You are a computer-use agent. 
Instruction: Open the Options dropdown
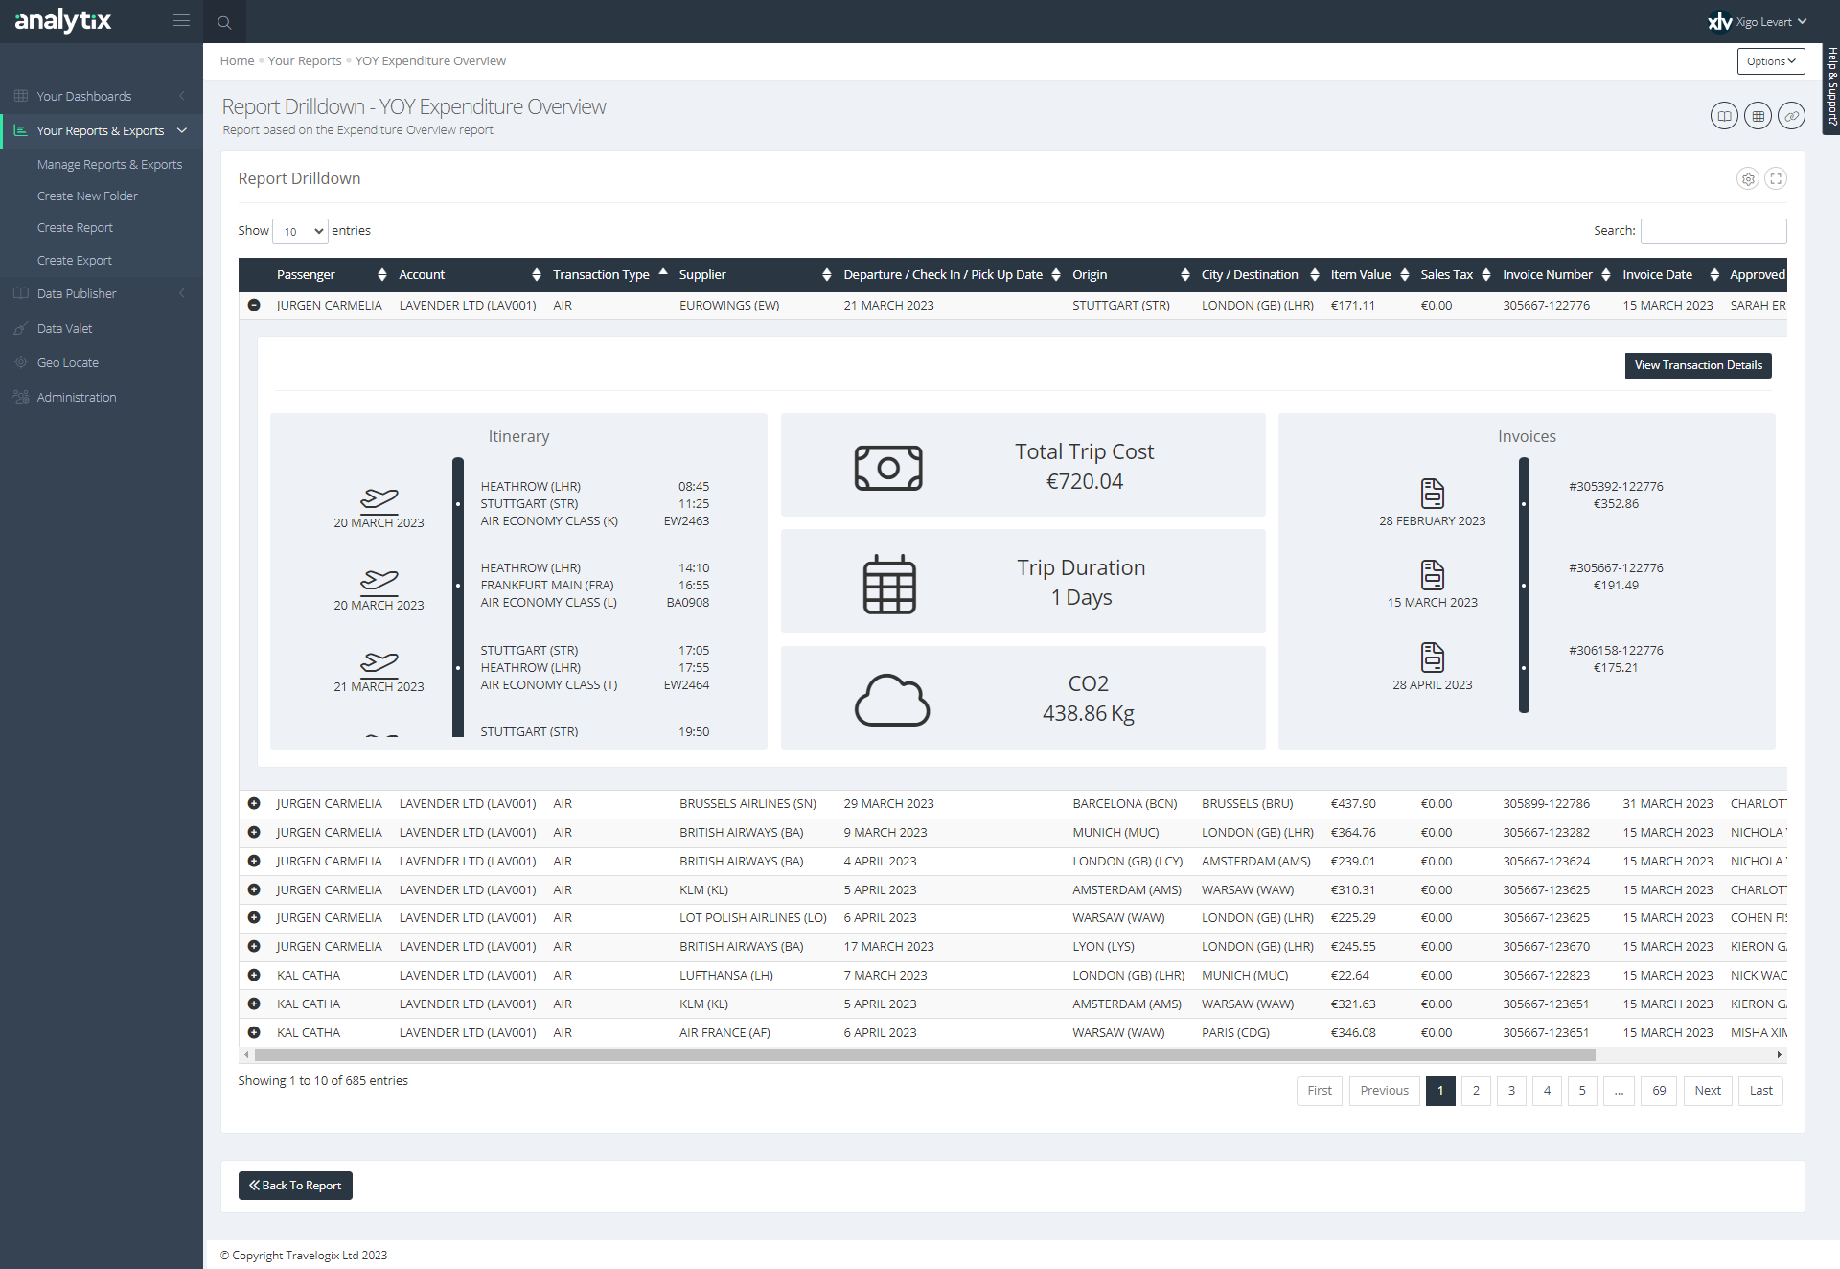(x=1771, y=61)
